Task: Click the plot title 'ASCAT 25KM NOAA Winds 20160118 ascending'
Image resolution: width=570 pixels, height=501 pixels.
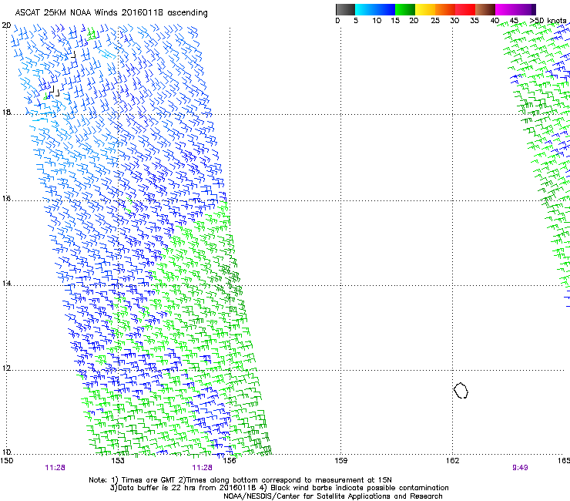Action: [x=111, y=13]
